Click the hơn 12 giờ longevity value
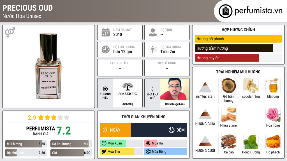The image size is (287, 161). point(123,52)
